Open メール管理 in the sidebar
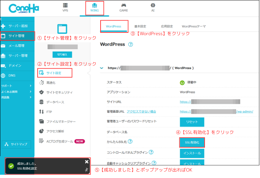Viewport: 260px width, 178px height. [17, 46]
